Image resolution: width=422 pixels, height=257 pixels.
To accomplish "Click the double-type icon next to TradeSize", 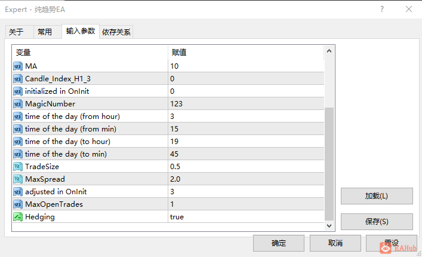I will pos(18,167).
